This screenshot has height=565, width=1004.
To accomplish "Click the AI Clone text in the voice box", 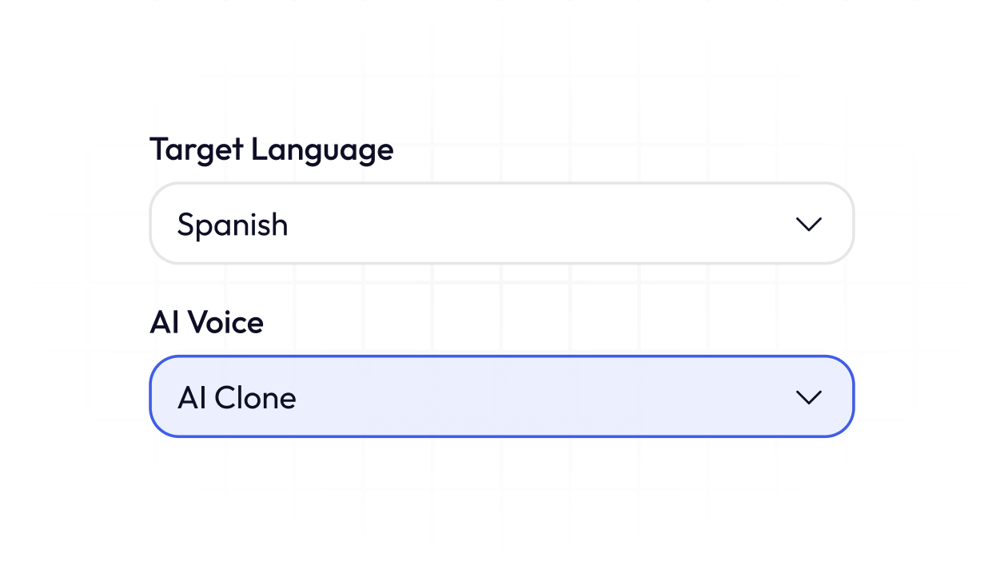I will 237,397.
